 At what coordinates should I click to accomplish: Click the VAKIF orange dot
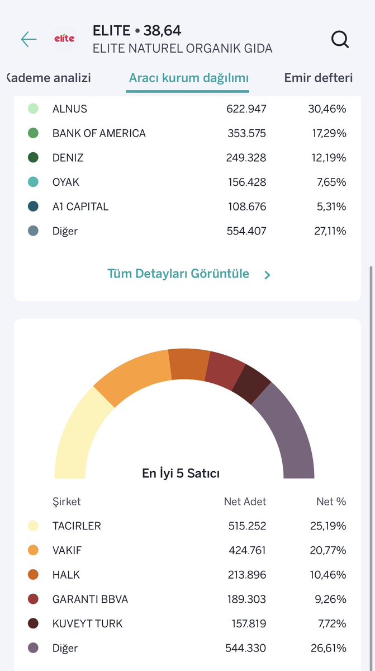(x=33, y=550)
